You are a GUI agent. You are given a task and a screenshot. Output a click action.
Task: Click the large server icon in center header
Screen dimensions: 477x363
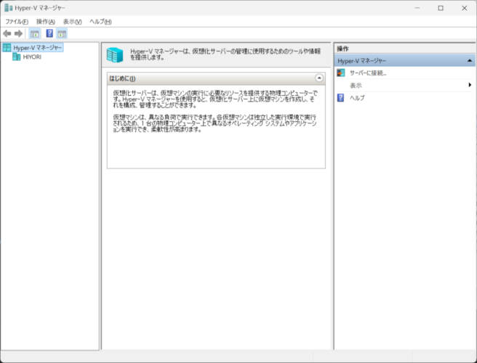click(x=116, y=55)
